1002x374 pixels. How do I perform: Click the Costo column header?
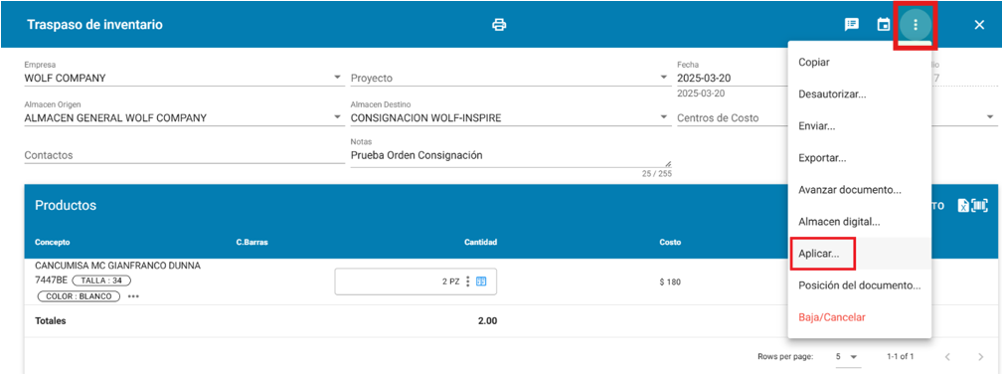click(x=670, y=243)
